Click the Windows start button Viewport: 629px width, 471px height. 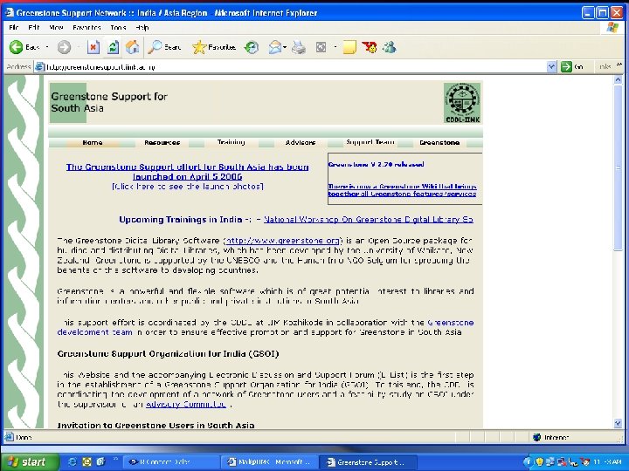pyautogui.click(x=30, y=461)
